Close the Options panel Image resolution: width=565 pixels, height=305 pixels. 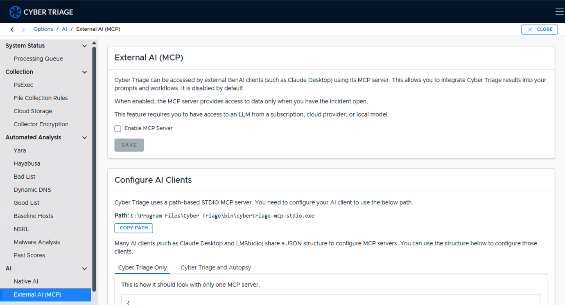[x=540, y=29]
